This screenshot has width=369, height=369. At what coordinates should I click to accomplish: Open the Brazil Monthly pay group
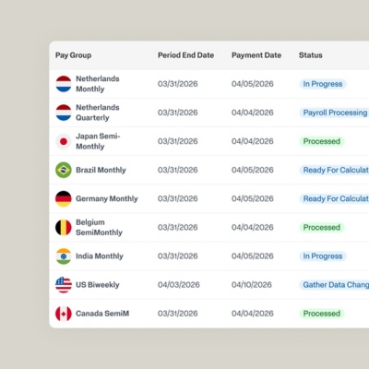(x=101, y=170)
